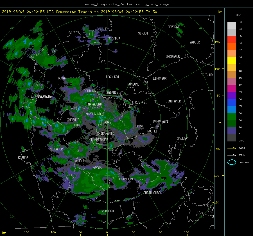Click the 'YELLAPUR' city label
253x236 pixels.
coord(56,149)
